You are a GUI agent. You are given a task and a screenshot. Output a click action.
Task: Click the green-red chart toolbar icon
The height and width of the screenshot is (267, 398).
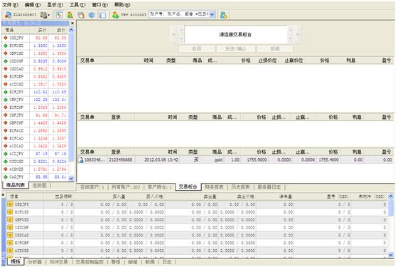pyautogui.click(x=60, y=15)
